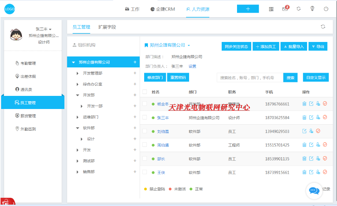Add sub-department under 销售部
The height and width of the screenshot is (206, 337).
pos(135,172)
